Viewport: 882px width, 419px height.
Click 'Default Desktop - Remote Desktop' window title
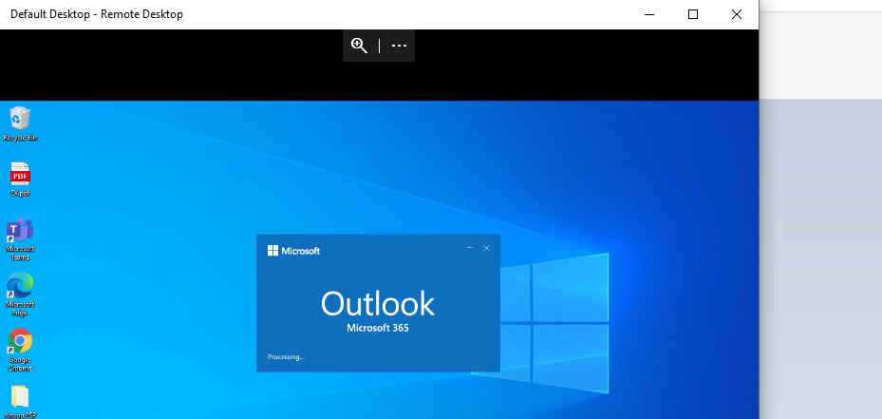(x=97, y=14)
